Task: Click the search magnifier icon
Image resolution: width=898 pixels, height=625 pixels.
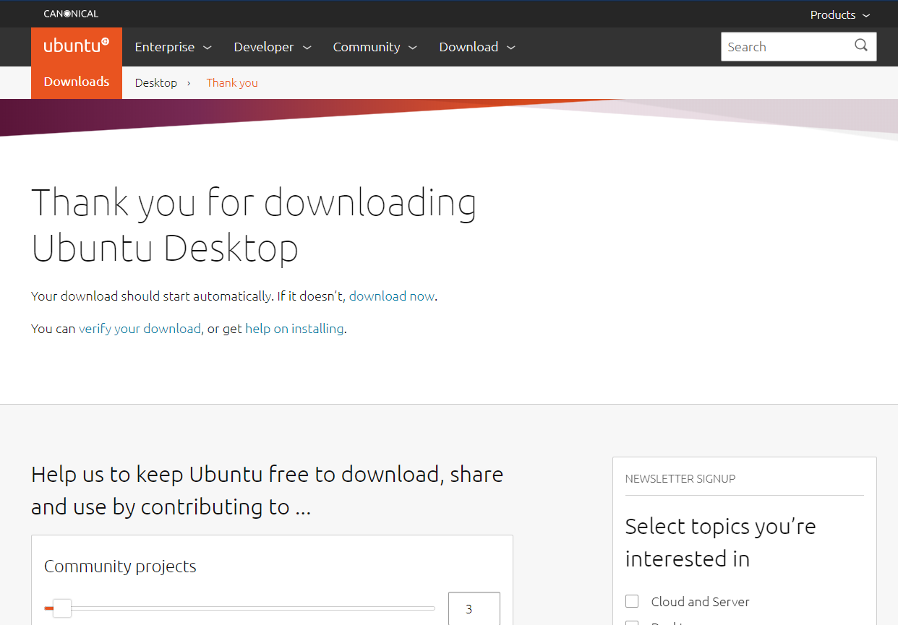Action: click(860, 46)
